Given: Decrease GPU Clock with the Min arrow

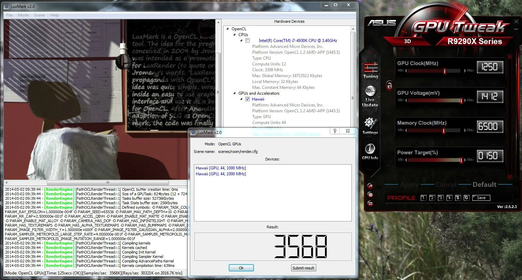Looking at the screenshot, I should [406, 71].
